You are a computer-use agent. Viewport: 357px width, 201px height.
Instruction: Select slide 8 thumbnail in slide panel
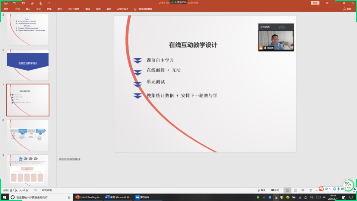tap(28, 135)
